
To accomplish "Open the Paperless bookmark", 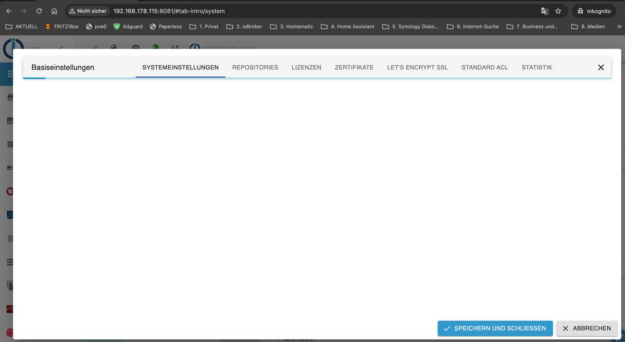I will [x=166, y=26].
